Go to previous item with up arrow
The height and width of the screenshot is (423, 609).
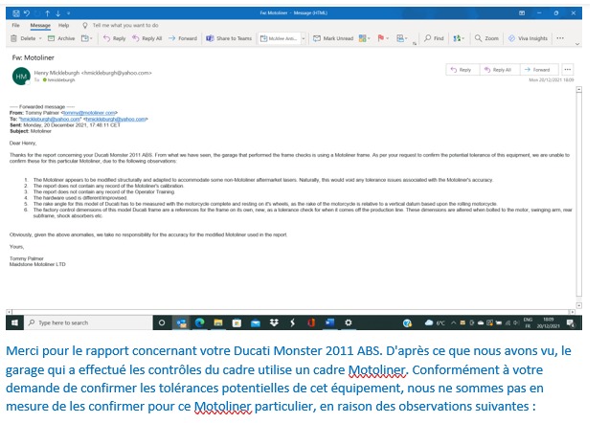pos(47,13)
